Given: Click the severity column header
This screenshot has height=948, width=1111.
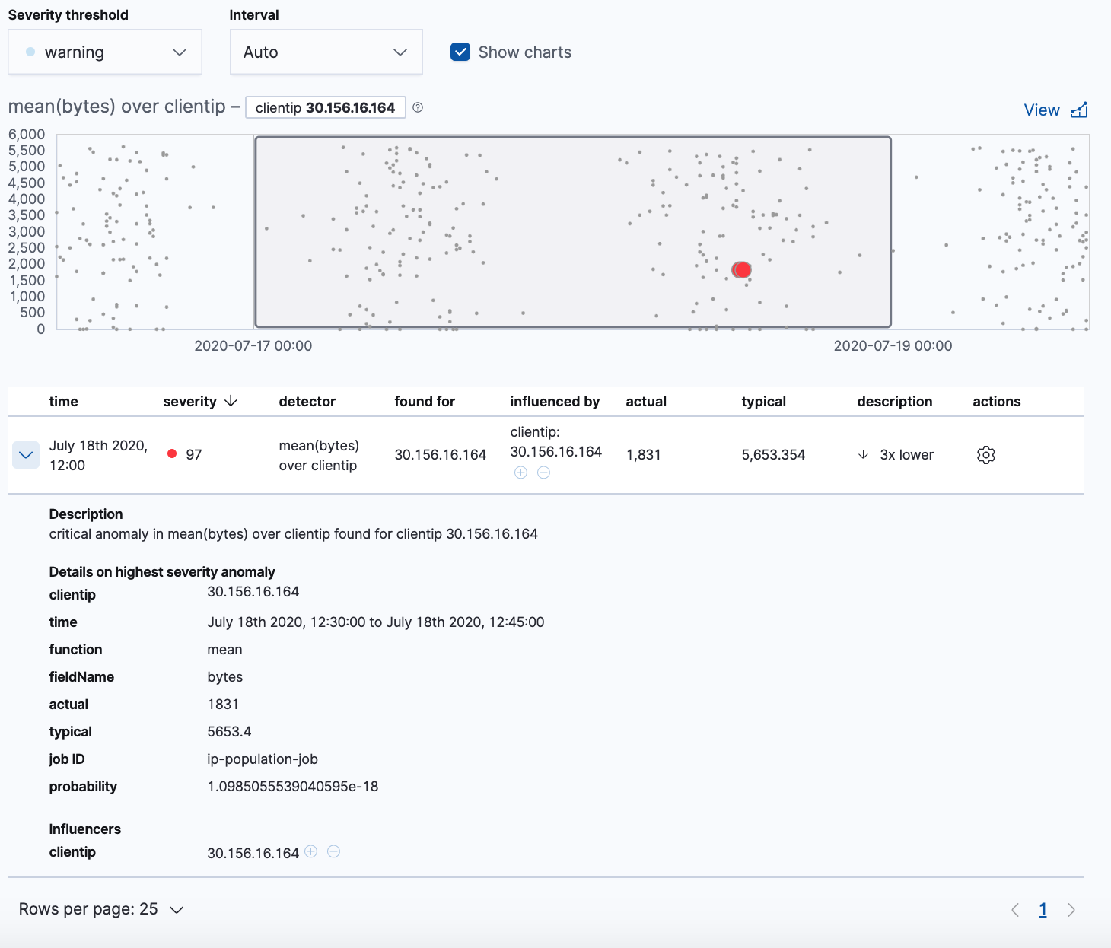Looking at the screenshot, I should tap(189, 401).
